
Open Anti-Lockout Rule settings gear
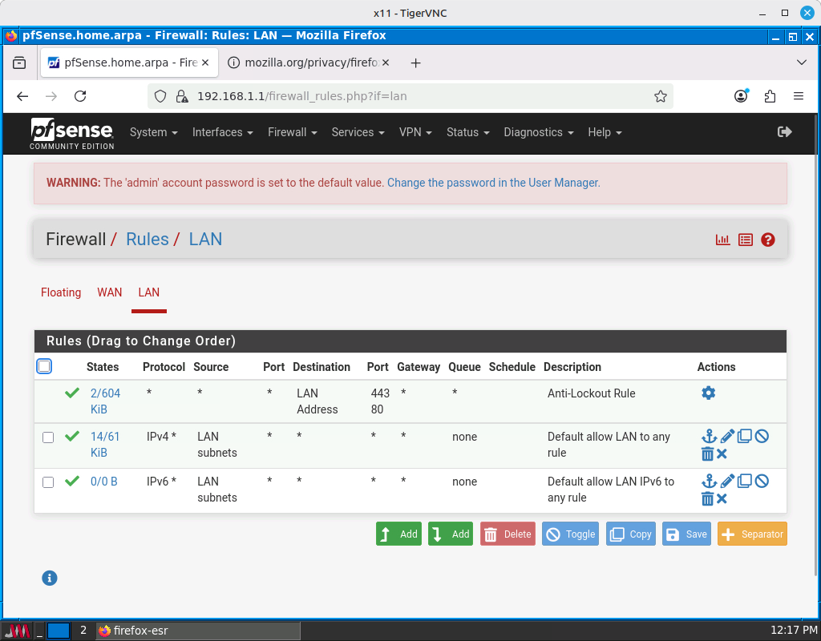708,393
